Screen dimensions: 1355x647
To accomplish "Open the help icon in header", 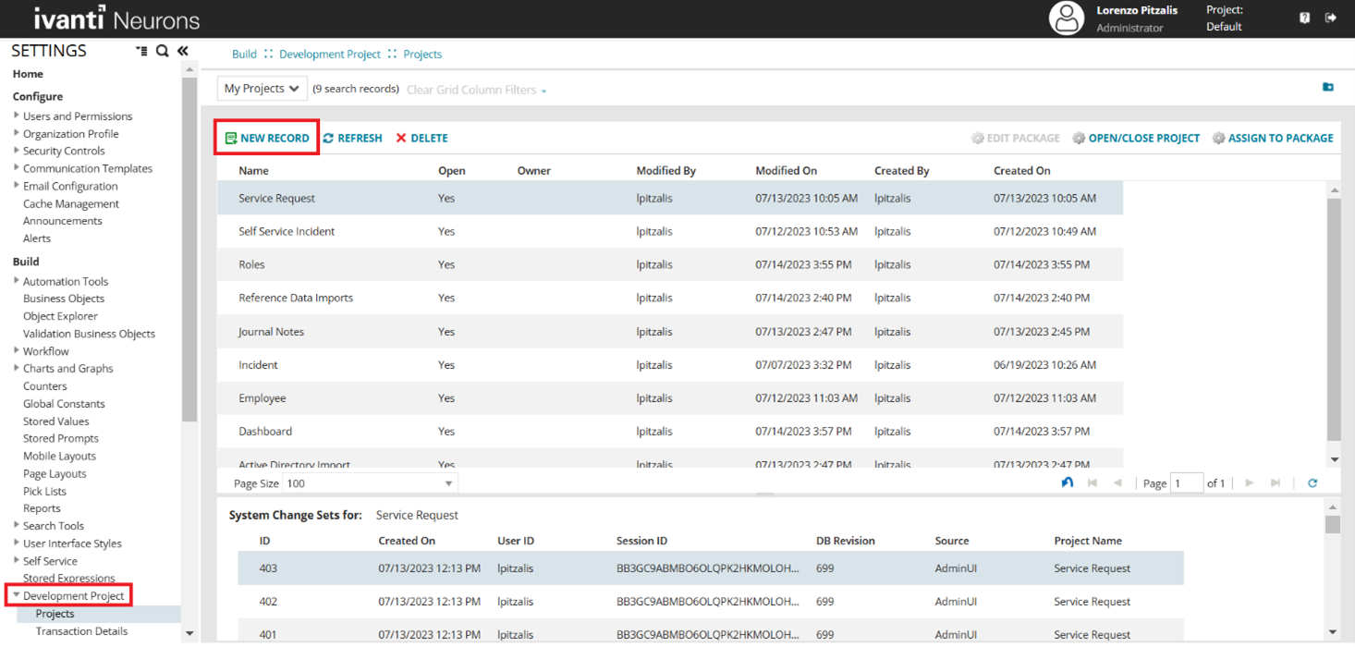I will tap(1304, 18).
